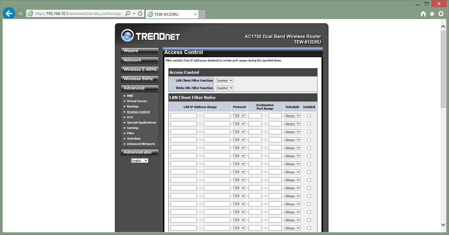Open the new tab button
The height and width of the screenshot is (235, 449).
[203, 14]
